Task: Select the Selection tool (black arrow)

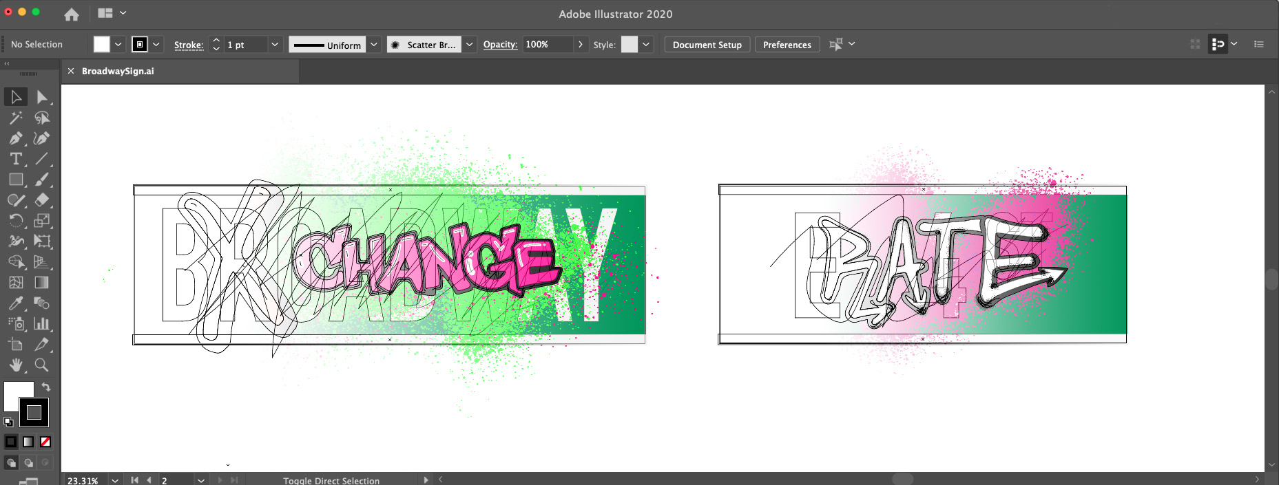Action: (16, 97)
